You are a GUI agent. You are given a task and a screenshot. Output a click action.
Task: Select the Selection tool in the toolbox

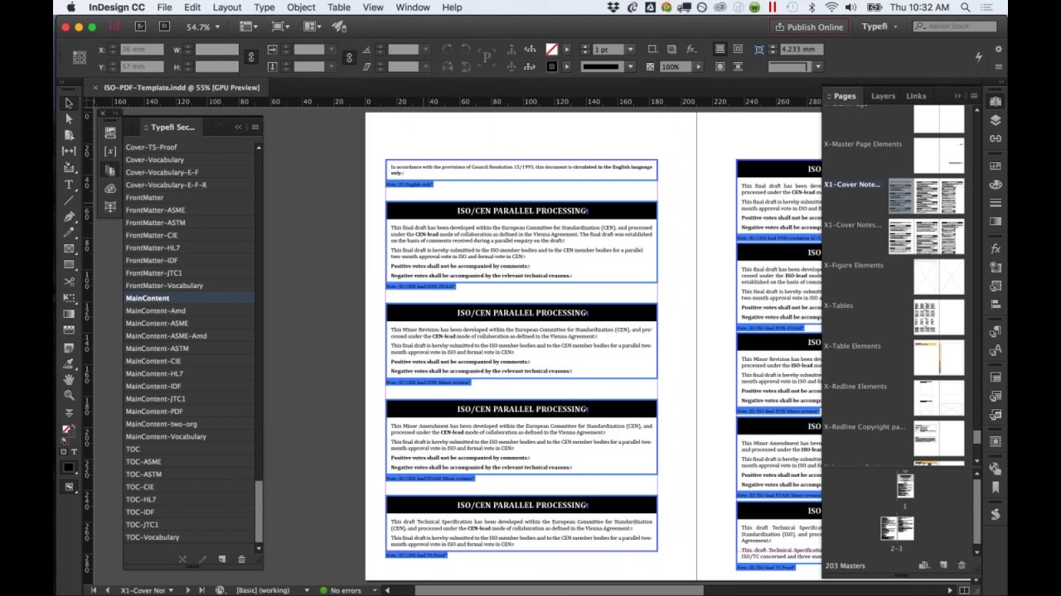(x=69, y=103)
